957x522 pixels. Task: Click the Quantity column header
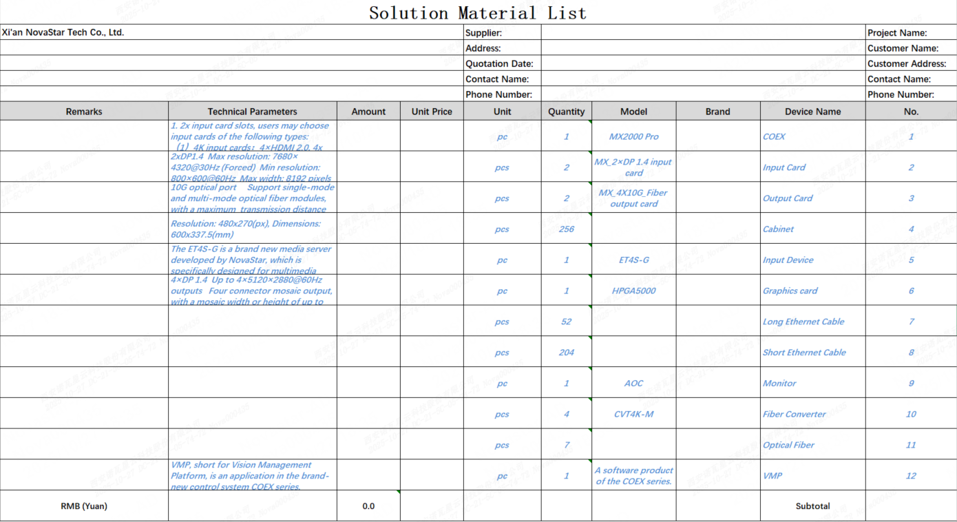[566, 112]
